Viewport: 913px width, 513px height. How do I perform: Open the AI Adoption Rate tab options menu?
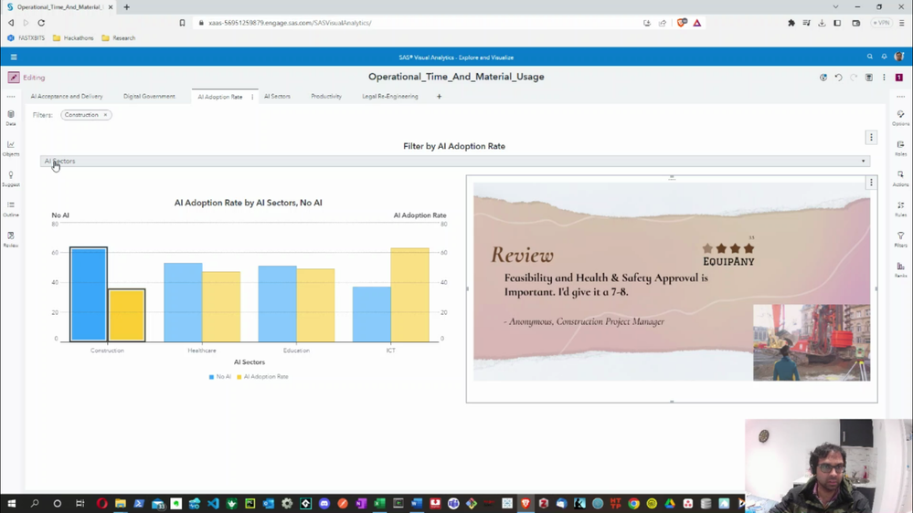coord(252,97)
